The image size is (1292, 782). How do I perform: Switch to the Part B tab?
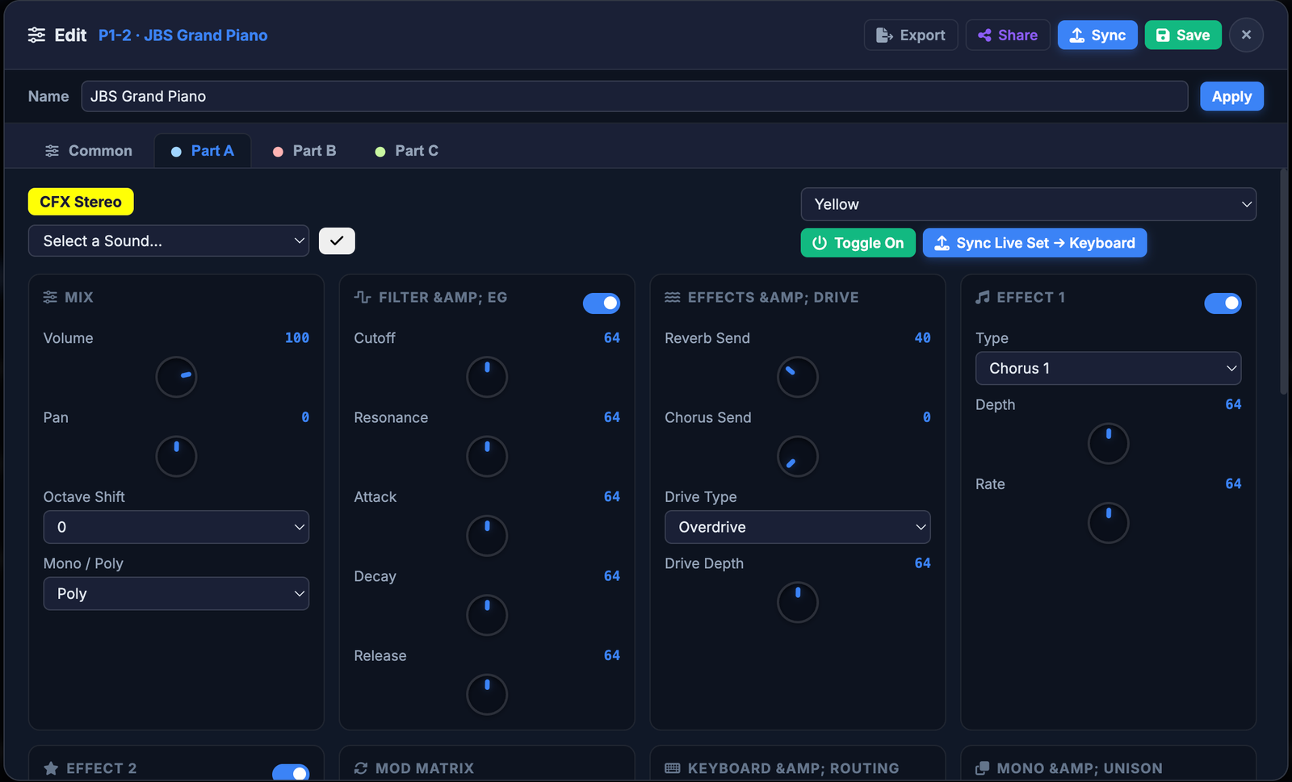coord(304,151)
